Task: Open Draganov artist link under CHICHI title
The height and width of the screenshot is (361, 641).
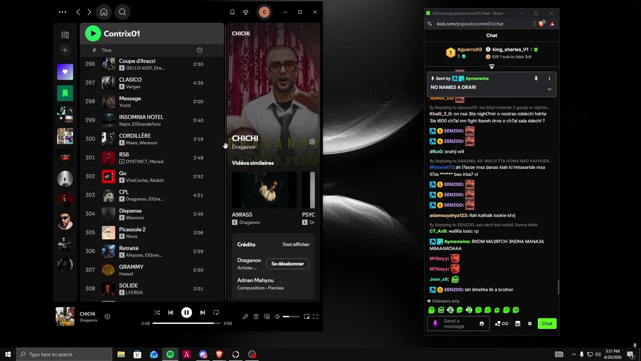Action: [244, 147]
